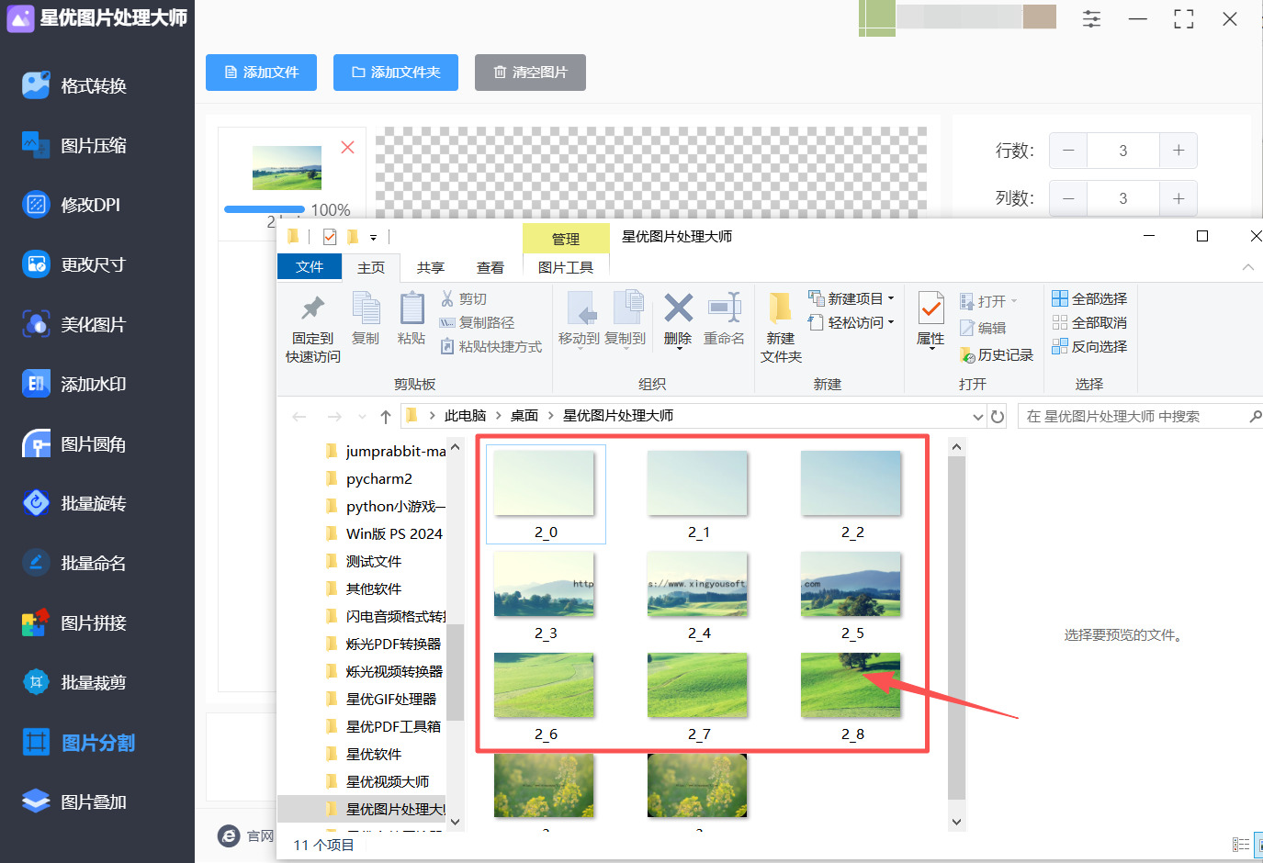Click the 添加文件 add file button
The height and width of the screenshot is (863, 1263).
(x=261, y=73)
